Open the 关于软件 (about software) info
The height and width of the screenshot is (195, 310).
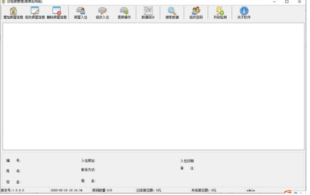[244, 13]
